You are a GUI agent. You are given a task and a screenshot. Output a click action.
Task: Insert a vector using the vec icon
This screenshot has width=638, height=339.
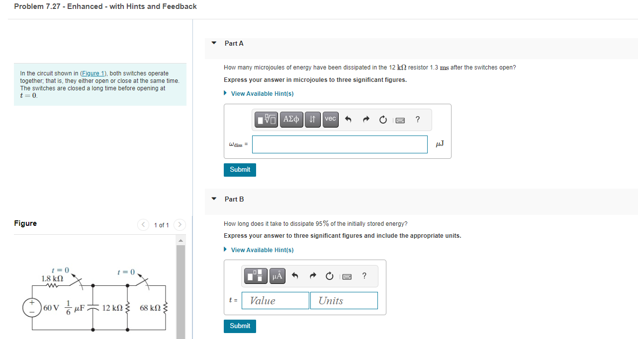tap(330, 119)
